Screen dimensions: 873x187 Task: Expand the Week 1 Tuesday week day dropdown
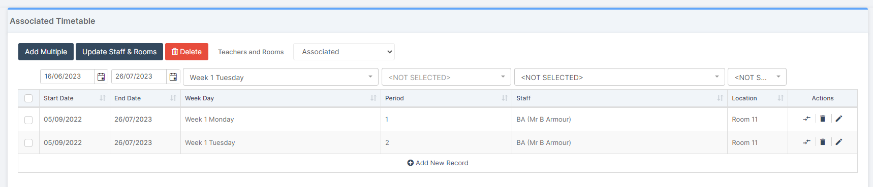click(280, 77)
